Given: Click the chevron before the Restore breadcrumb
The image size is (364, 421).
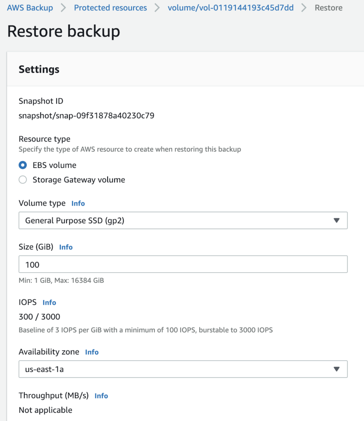Looking at the screenshot, I should point(304,8).
